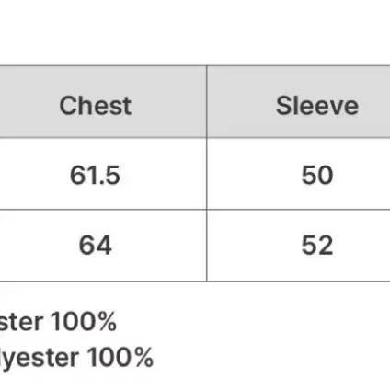Click the row border between 61.5 and 64
The image size is (390, 390).
tap(103, 210)
